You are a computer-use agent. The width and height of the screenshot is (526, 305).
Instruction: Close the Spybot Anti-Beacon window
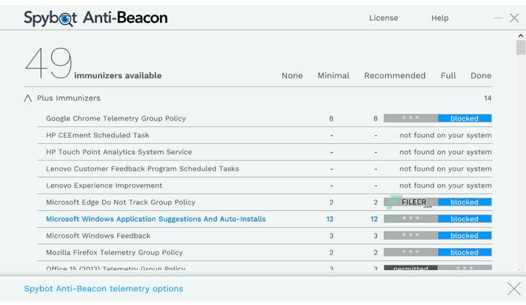[x=514, y=18]
